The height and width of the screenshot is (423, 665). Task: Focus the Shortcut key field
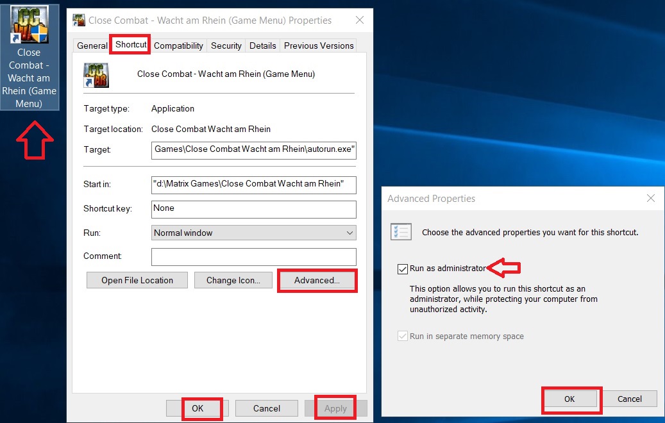(x=253, y=209)
